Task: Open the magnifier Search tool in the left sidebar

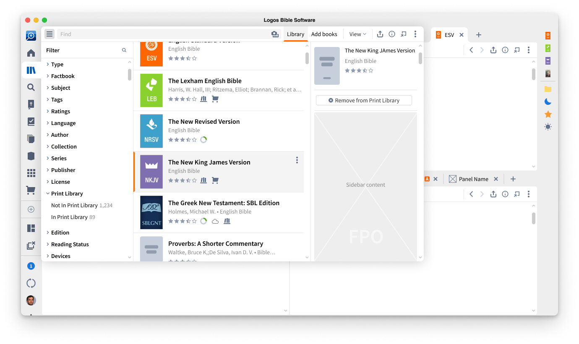Action: point(31,87)
